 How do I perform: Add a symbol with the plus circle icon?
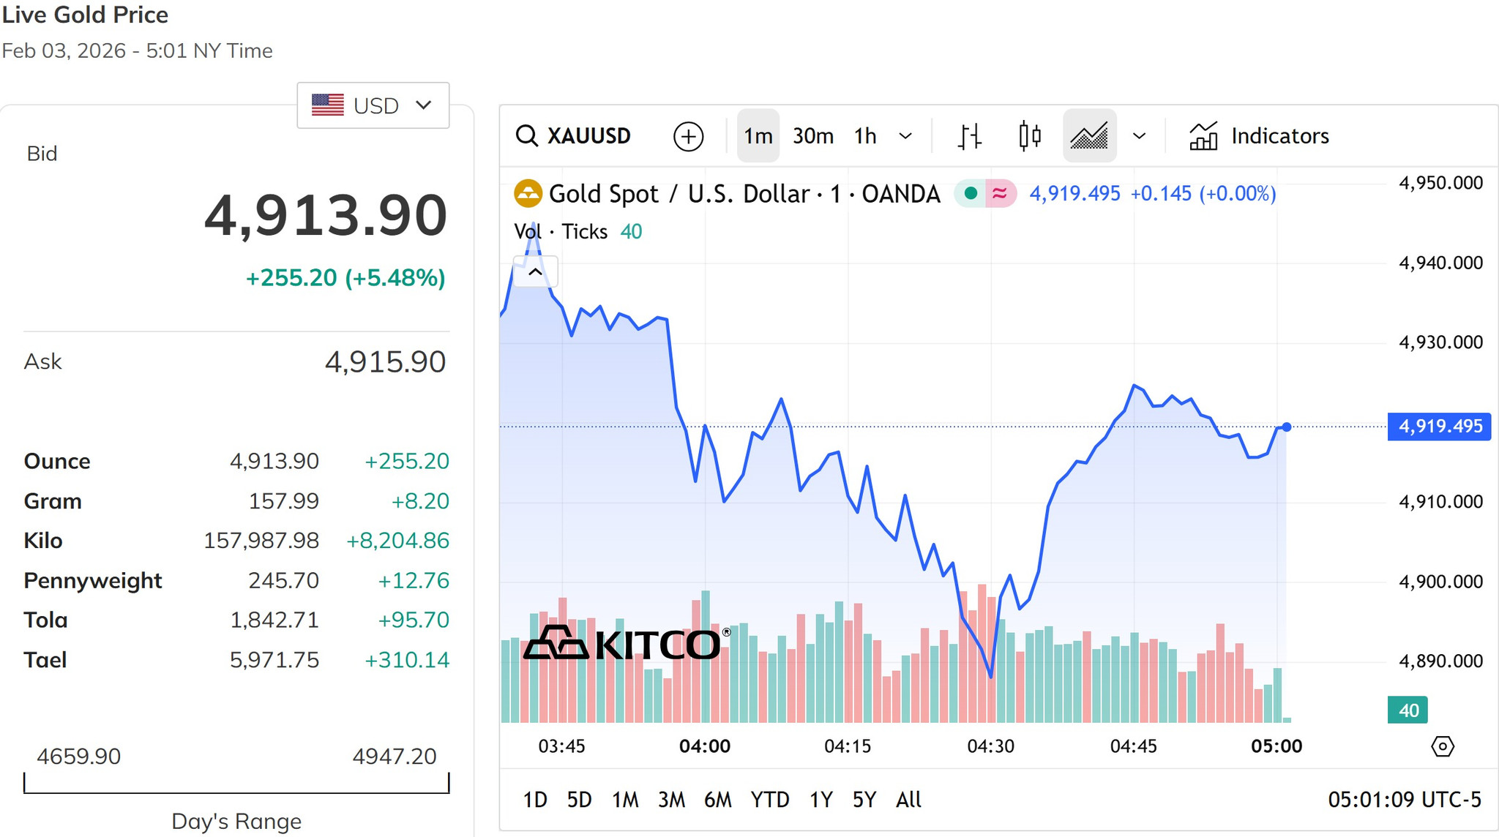(x=688, y=136)
